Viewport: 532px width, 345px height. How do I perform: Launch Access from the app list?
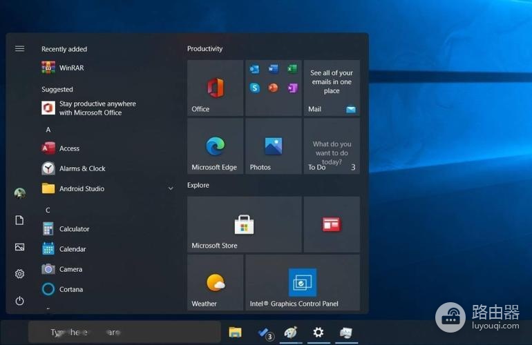pos(107,148)
